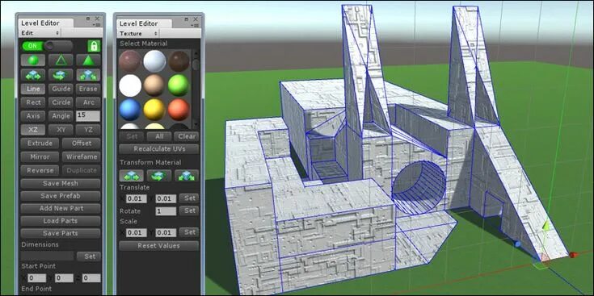This screenshot has width=594, height=296.
Task: Toggle the Arc drawing mode
Action: point(88,102)
